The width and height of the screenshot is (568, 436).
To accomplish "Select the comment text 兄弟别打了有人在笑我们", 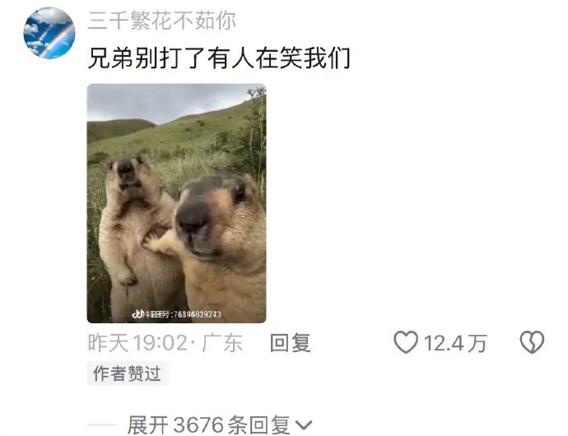I will tap(219, 58).
